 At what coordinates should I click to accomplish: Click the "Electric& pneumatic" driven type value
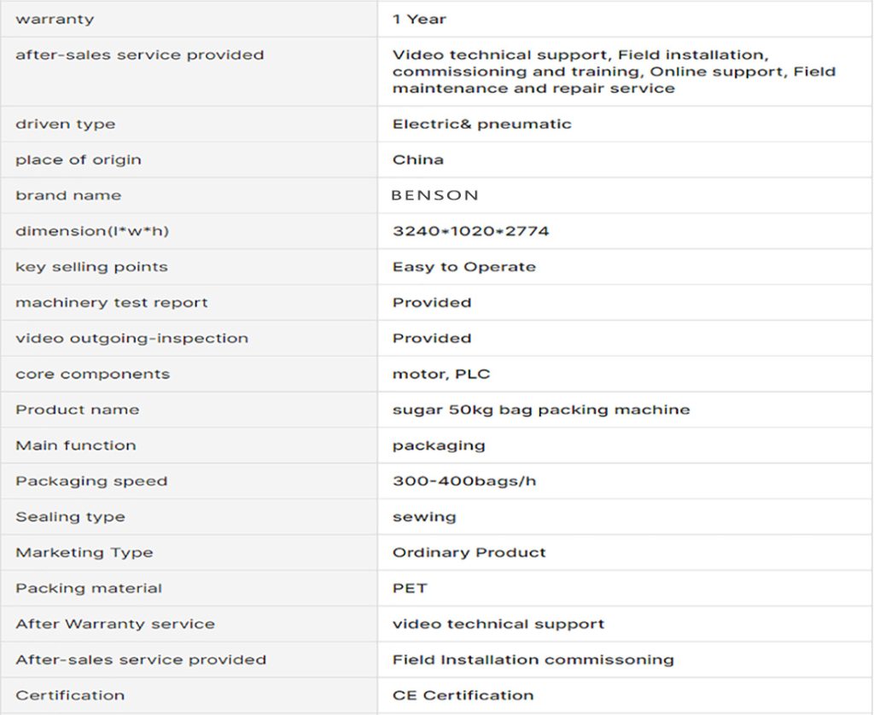pos(481,125)
